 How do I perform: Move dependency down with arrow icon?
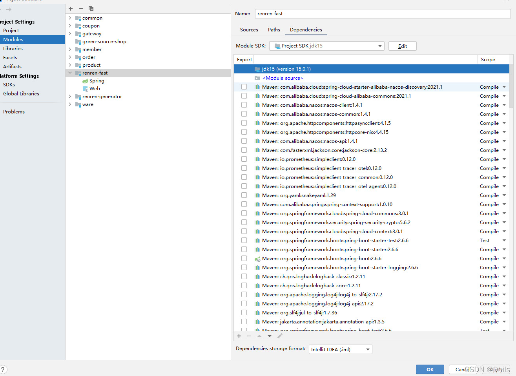click(270, 336)
